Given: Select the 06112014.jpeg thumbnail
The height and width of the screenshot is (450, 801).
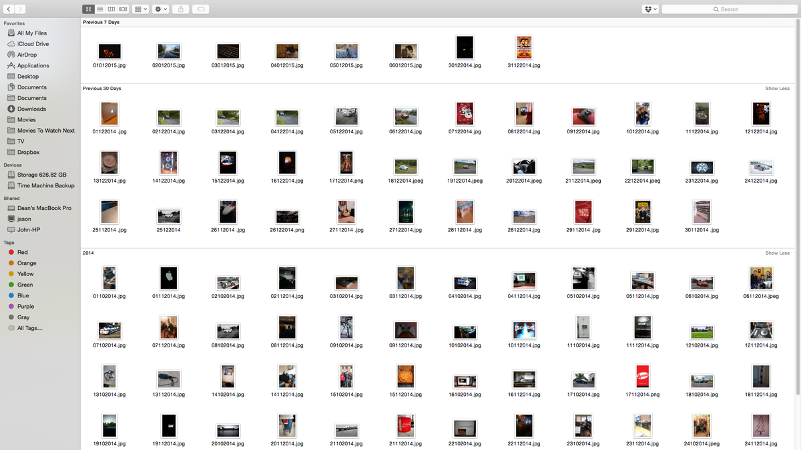Looking at the screenshot, I should tap(761, 278).
